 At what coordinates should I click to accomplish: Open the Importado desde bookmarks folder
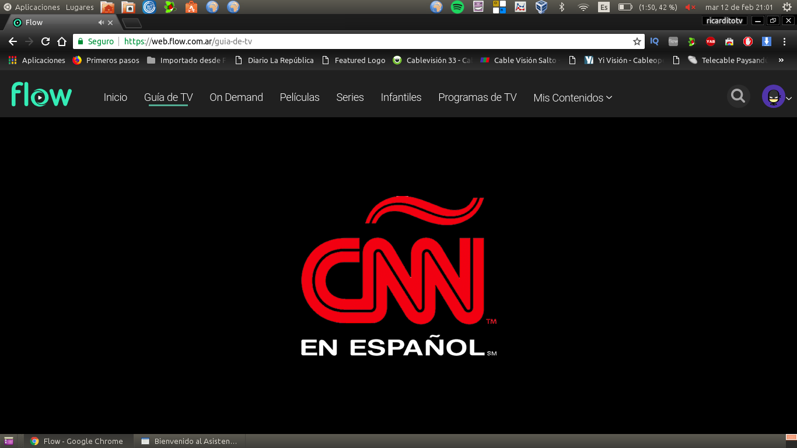click(x=186, y=60)
